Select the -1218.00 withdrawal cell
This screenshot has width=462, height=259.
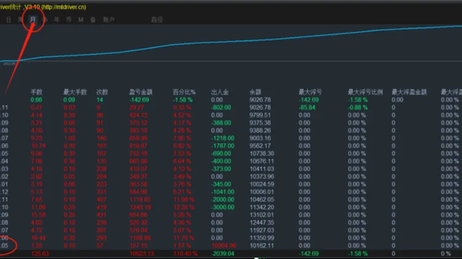pyautogui.click(x=223, y=138)
